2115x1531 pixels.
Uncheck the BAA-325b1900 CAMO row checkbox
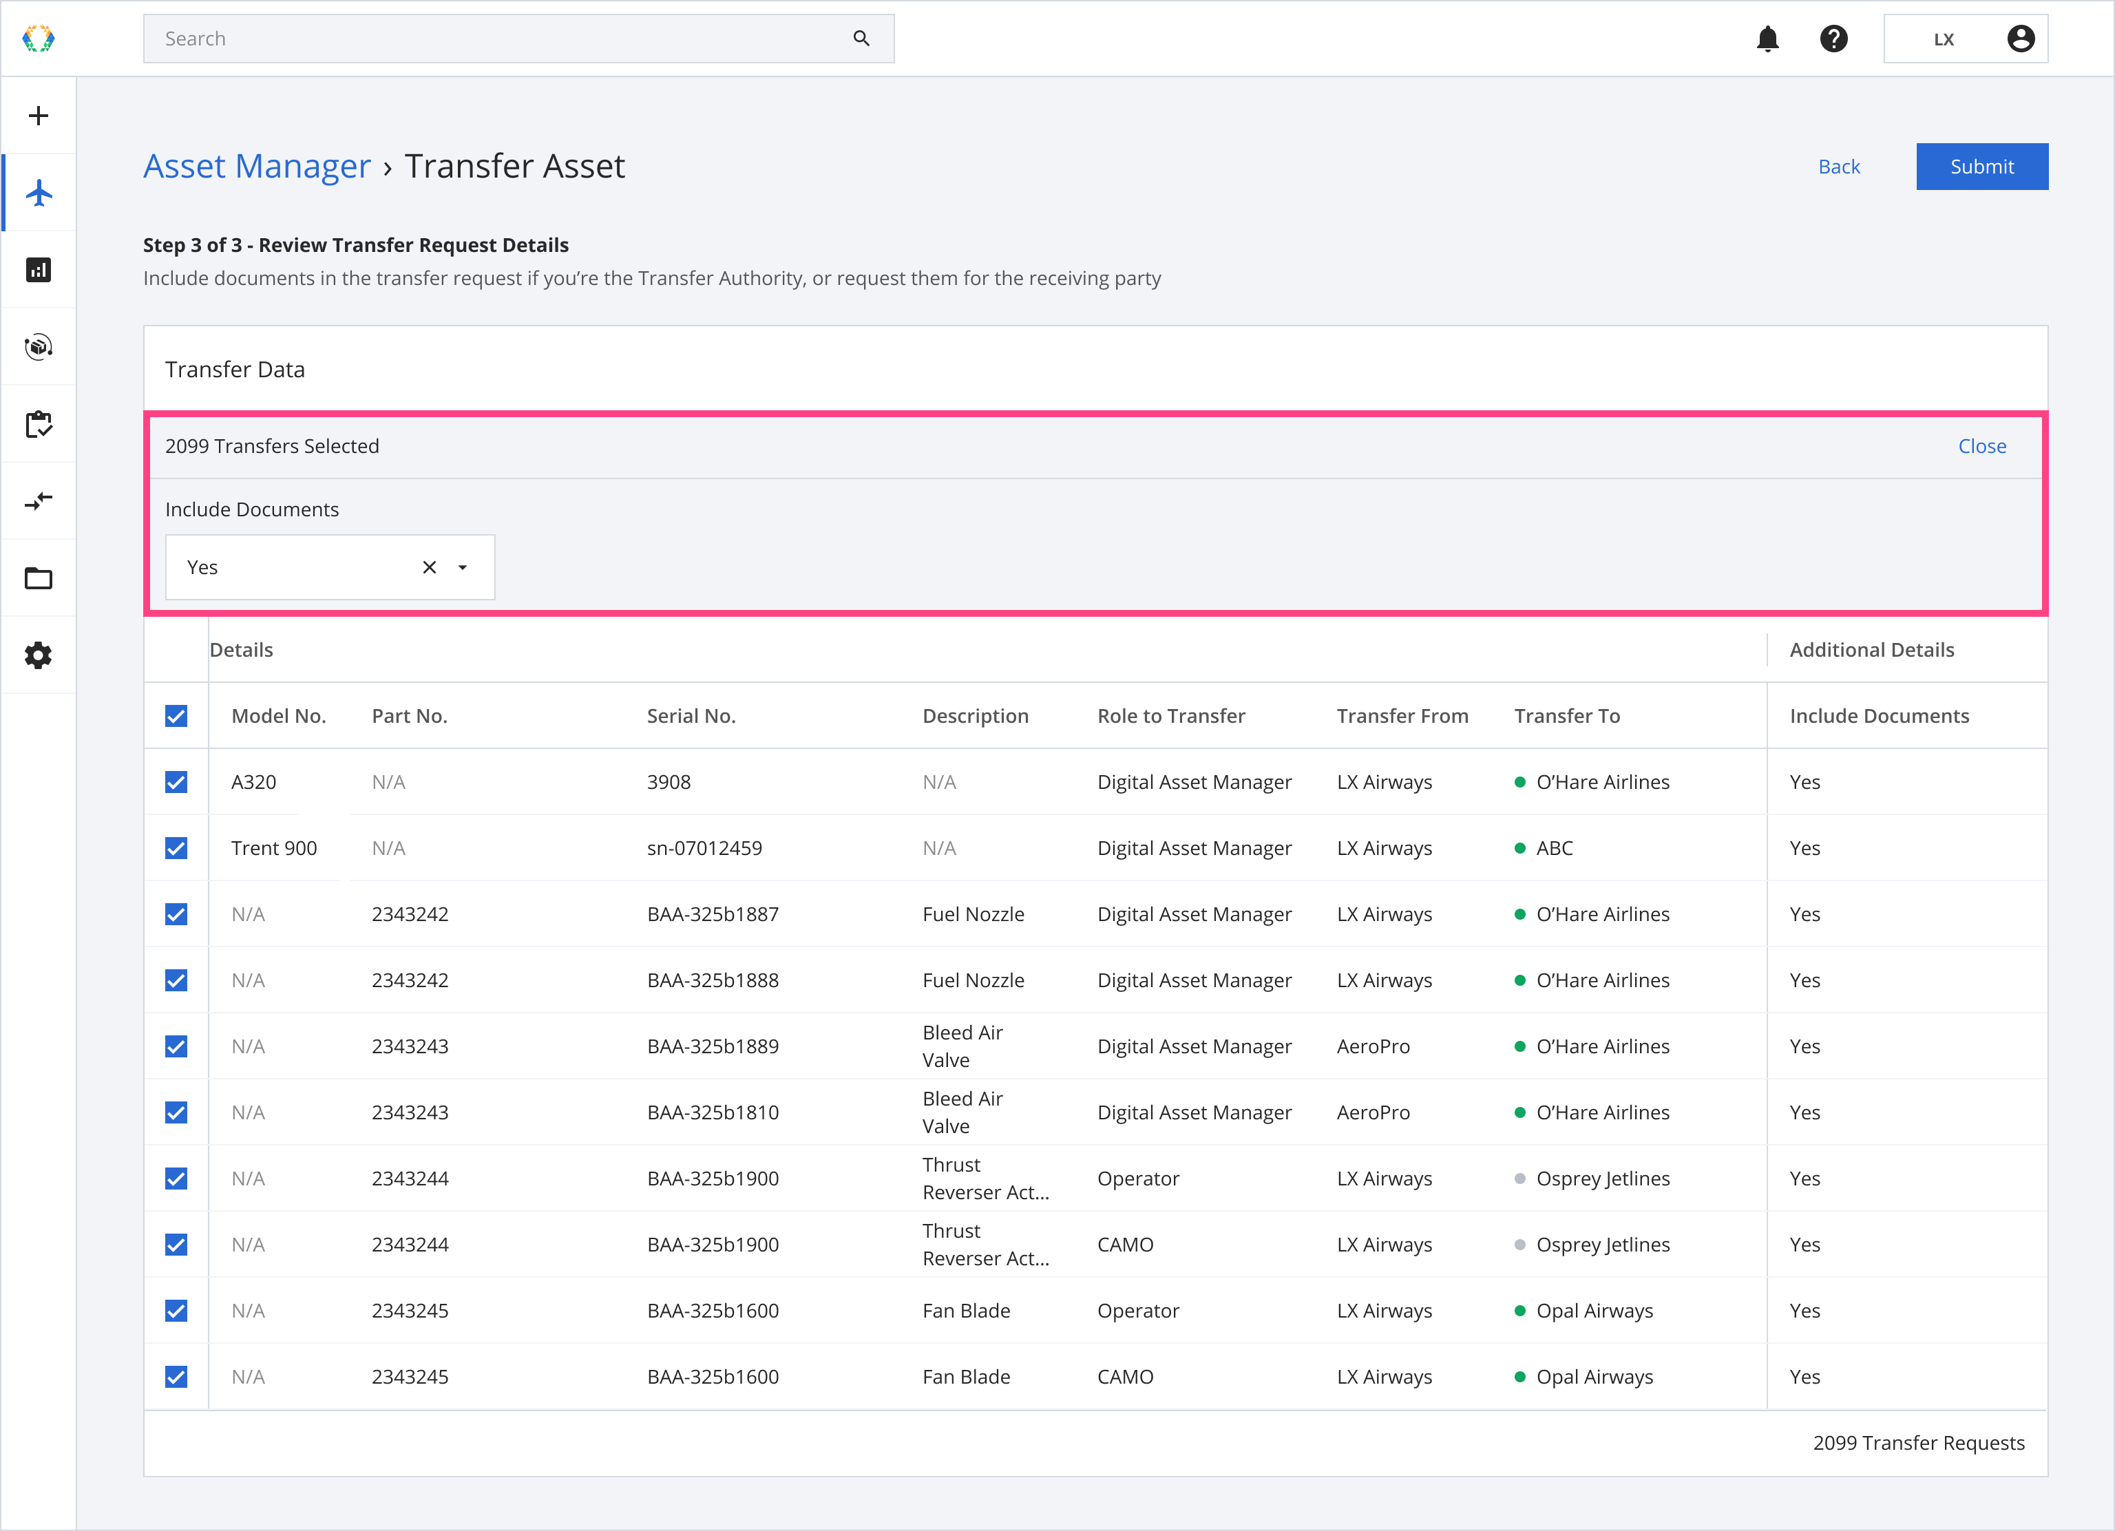176,1245
